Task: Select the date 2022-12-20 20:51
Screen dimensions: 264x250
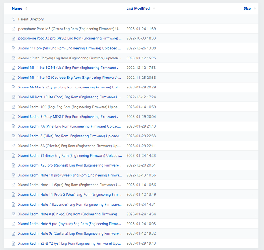Action: pyautogui.click(x=141, y=165)
